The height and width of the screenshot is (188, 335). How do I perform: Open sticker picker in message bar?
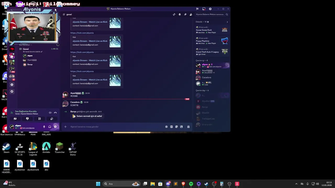176,127
